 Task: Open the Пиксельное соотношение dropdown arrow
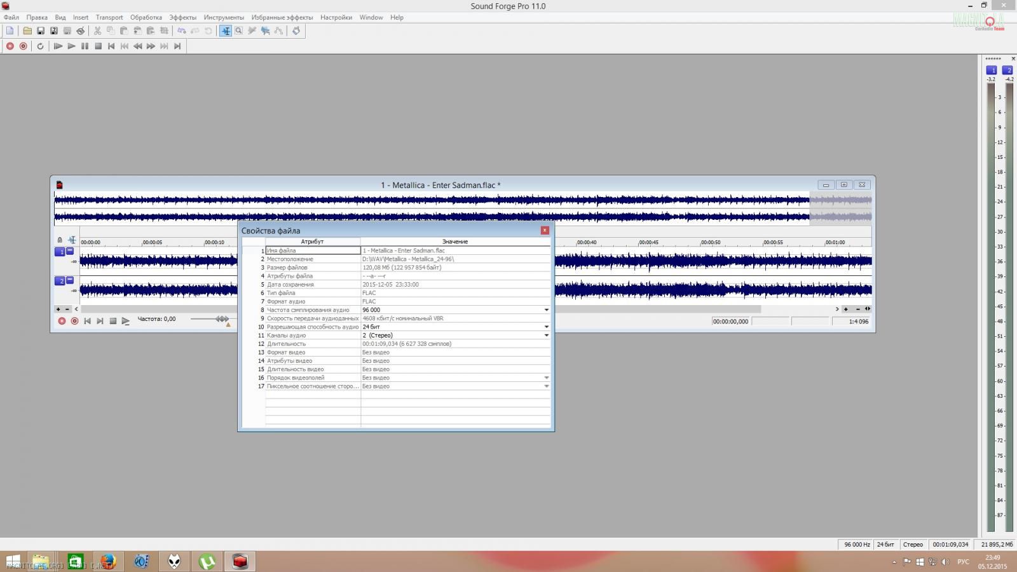click(x=546, y=386)
